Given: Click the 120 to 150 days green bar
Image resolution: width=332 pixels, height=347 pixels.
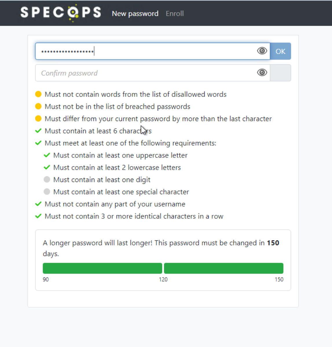Looking at the screenshot, I should (x=223, y=268).
